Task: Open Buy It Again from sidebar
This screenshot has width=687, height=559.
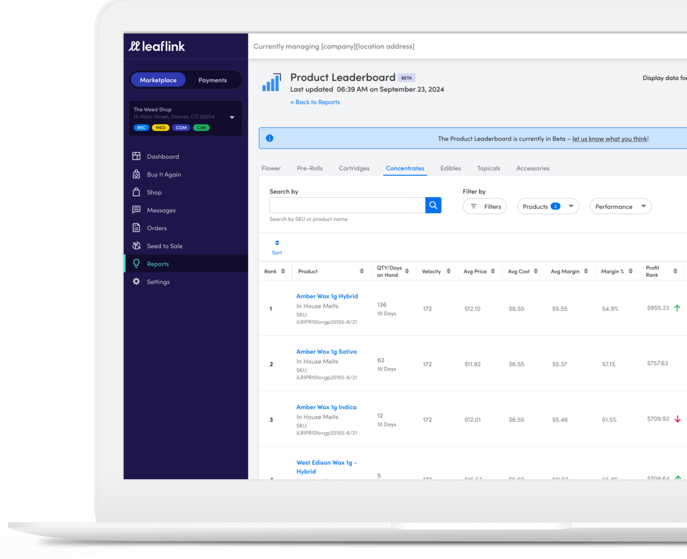Action: pyautogui.click(x=164, y=174)
